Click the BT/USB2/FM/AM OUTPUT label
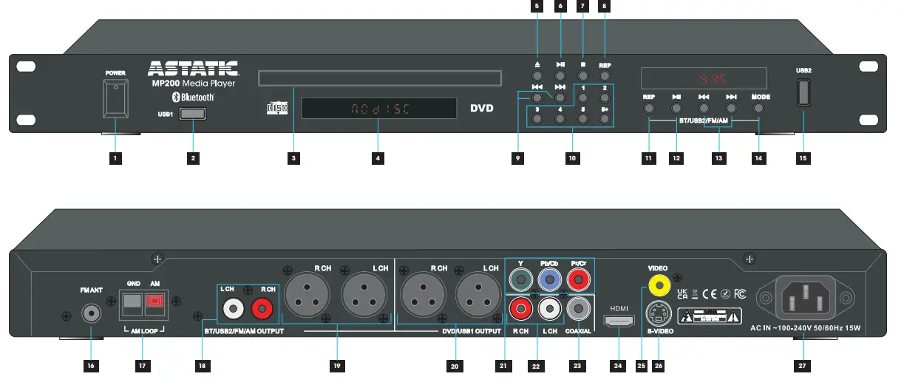The image size is (904, 385). (244, 332)
